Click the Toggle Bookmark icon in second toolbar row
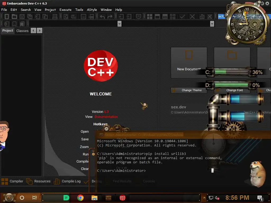Screen dimensions: 271x203 tap(14, 24)
